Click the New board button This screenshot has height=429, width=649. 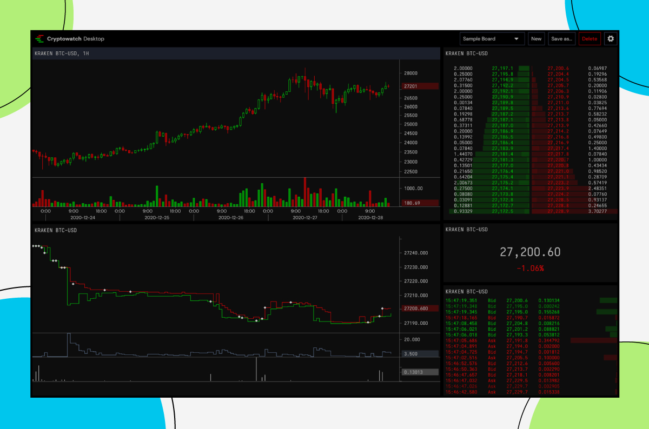coord(536,38)
